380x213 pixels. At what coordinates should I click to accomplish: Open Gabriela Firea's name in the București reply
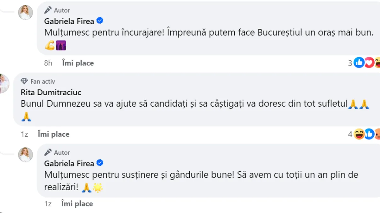coord(69,21)
